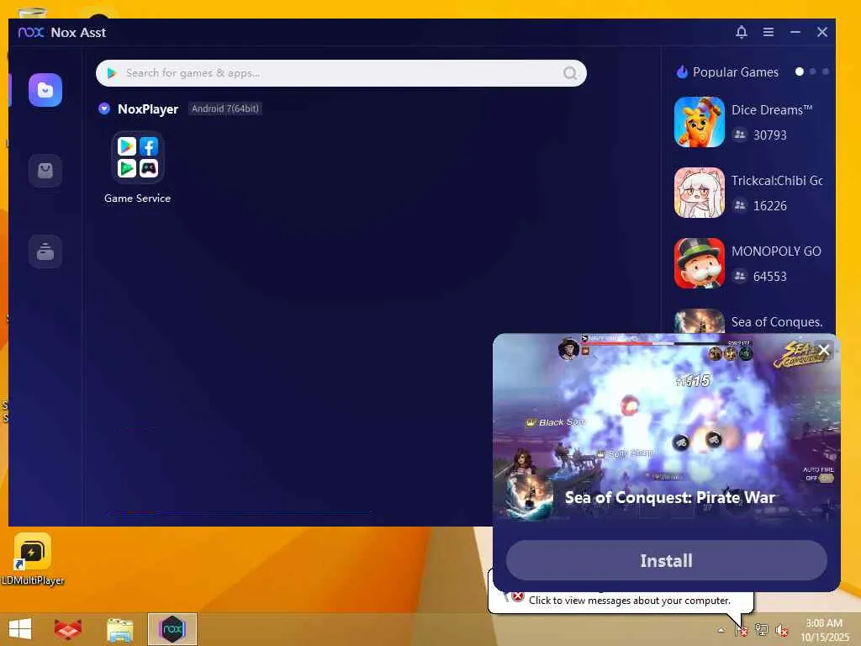Click the Android 7(64bit) badge
Image resolution: width=861 pixels, height=646 pixels.
(x=225, y=109)
